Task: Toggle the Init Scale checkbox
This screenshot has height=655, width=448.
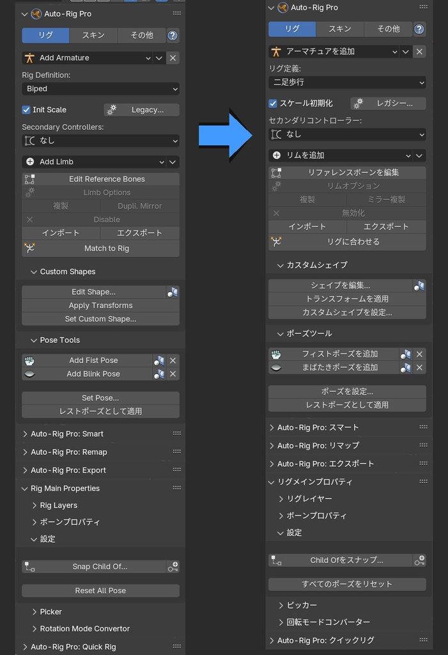Action: [26, 110]
